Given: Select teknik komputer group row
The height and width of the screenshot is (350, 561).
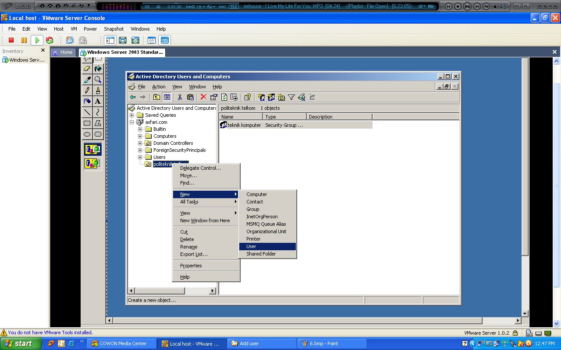Looking at the screenshot, I should tap(296, 125).
